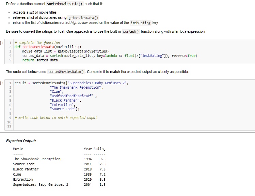Click the 'Extraction' row in expected output

(x=59, y=179)
